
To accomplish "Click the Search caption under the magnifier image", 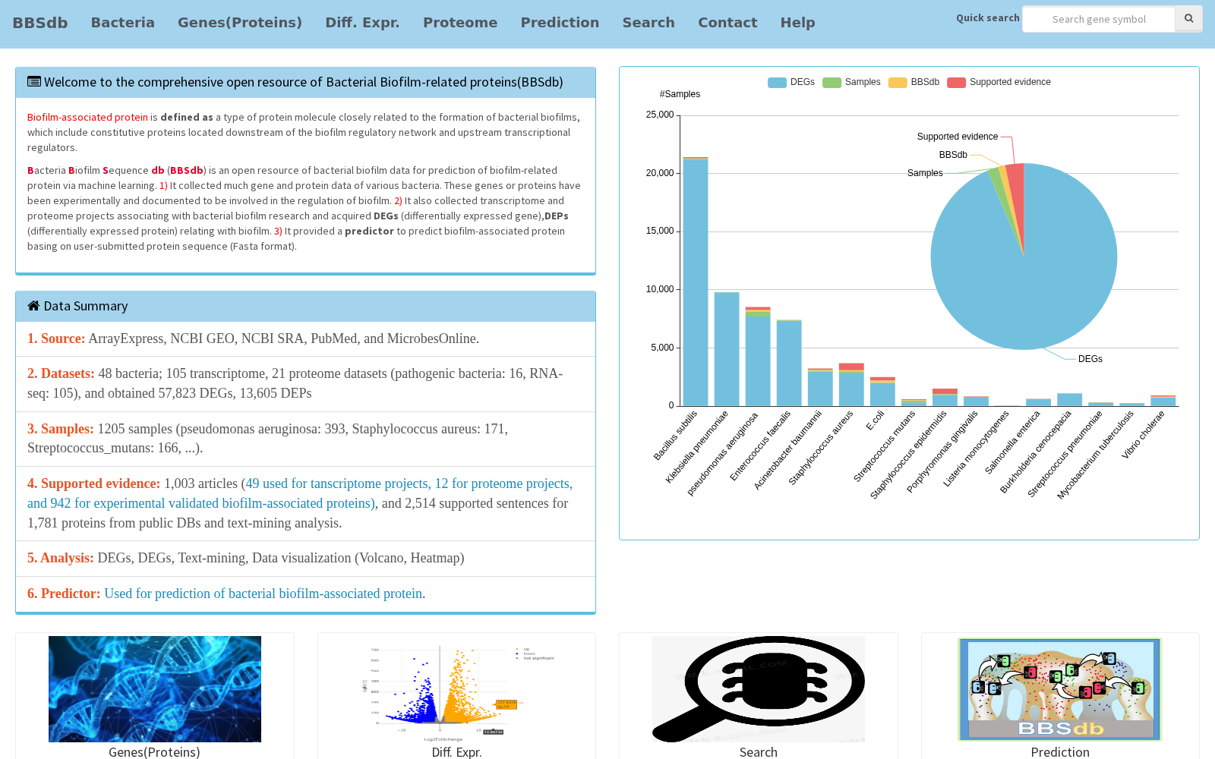I will tap(759, 752).
